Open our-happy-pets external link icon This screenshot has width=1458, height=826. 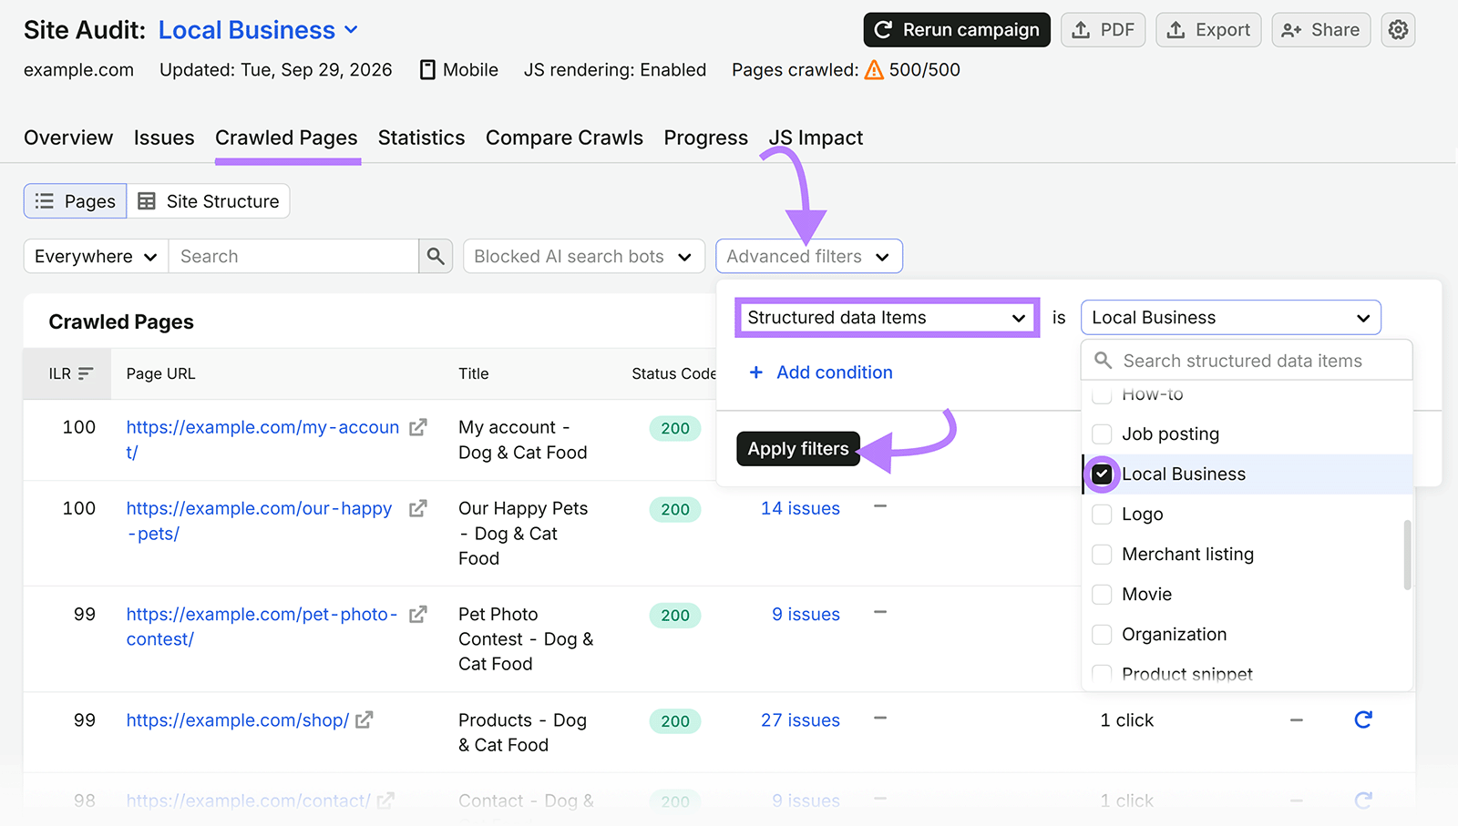418,508
